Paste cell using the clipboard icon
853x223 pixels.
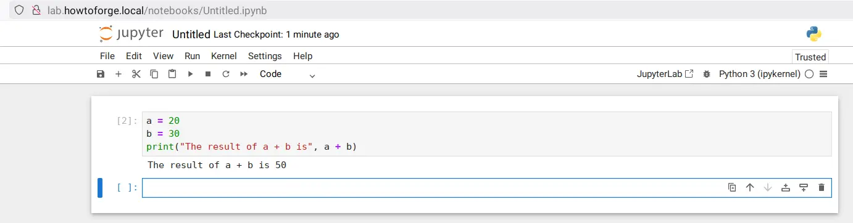click(172, 74)
